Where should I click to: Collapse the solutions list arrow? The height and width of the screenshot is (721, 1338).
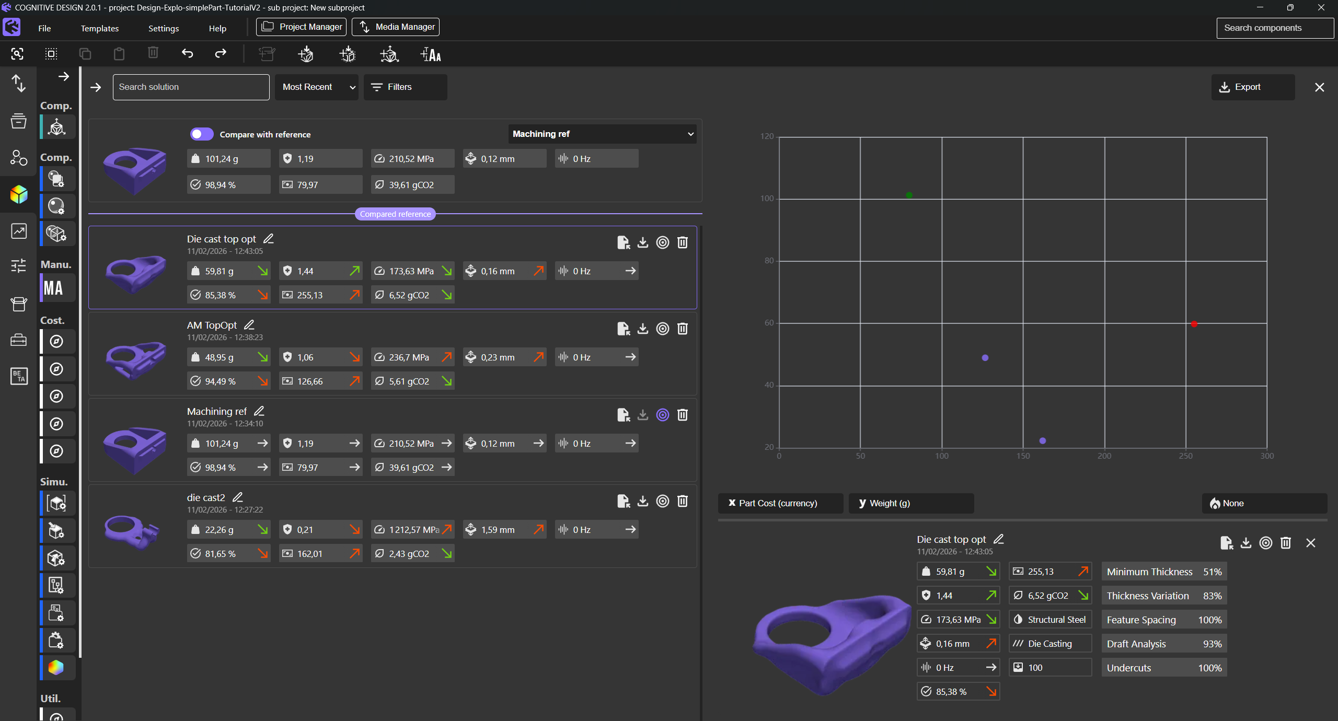point(96,87)
